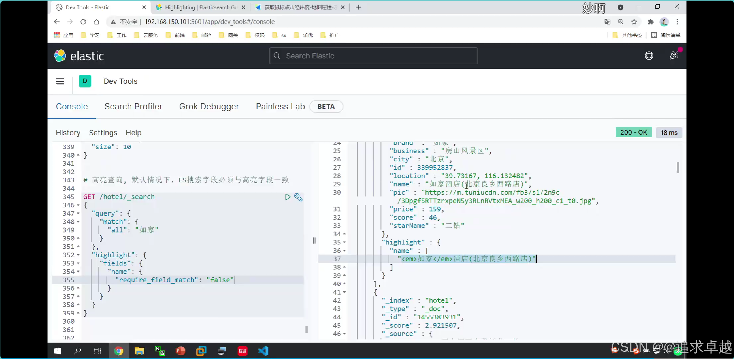
Task: Open the newsfeed celebration icon
Action: click(x=674, y=56)
